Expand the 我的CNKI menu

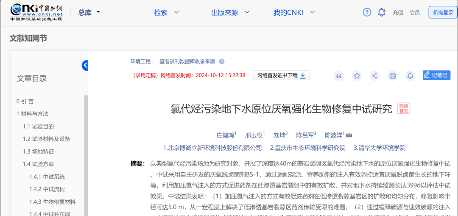coord(294,12)
